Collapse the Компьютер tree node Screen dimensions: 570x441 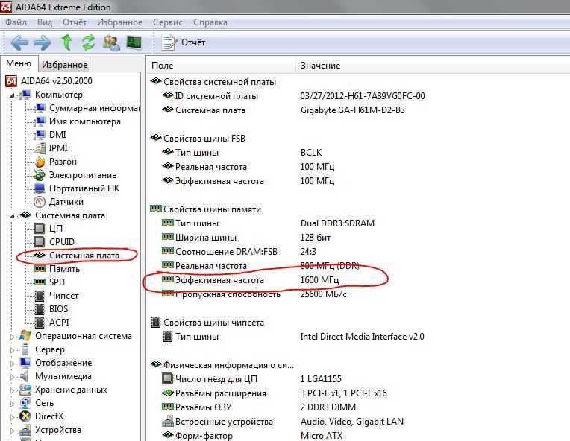point(12,95)
